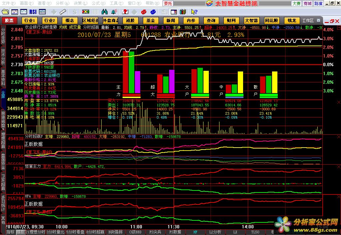Expand the 工作区 dropdown arrow
Screen dimensions: 341x235
click(319, 20)
